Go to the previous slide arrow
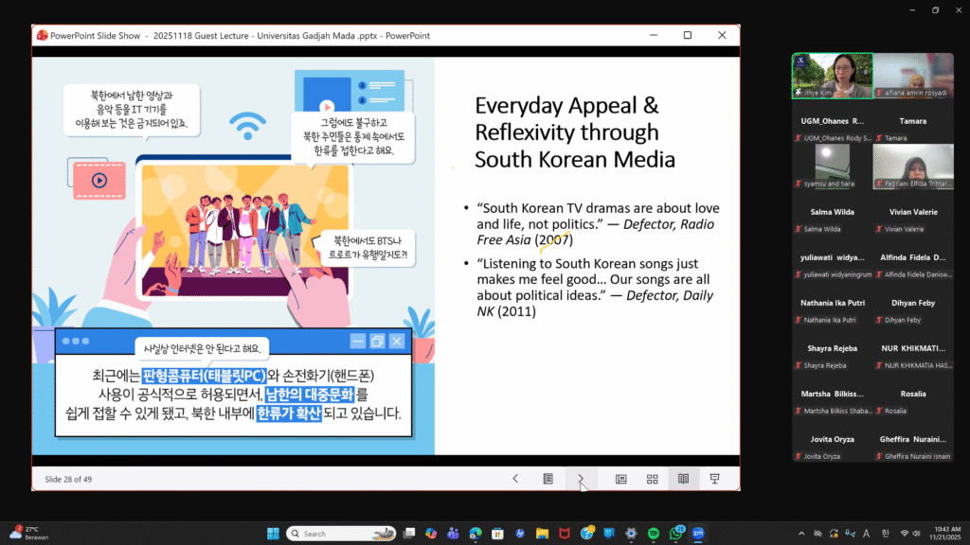970x545 pixels. 515,479
